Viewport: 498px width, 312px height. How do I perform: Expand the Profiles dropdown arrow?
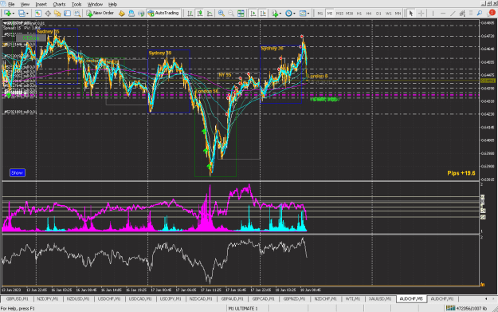click(27, 14)
